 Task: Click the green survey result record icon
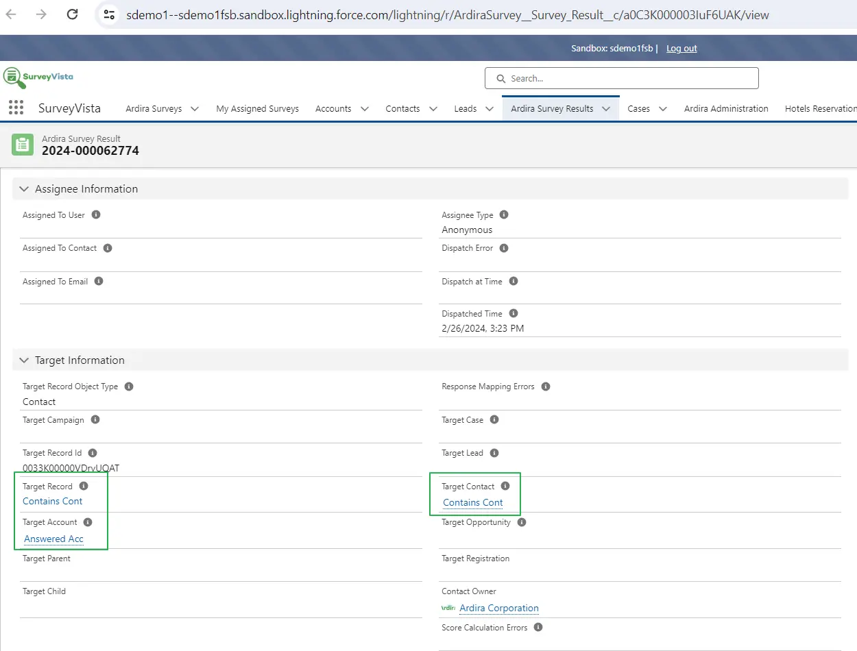point(22,145)
